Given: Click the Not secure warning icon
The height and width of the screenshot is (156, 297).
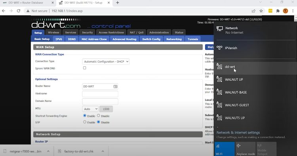Looking at the screenshot, I should (x=28, y=11).
